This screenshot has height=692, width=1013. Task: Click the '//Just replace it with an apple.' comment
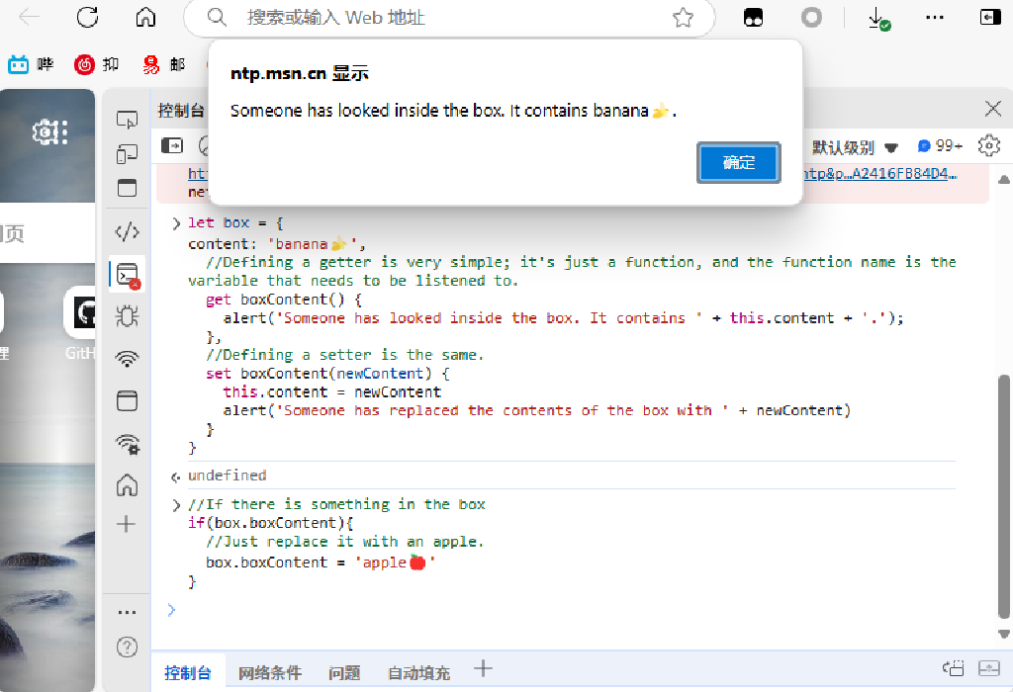coord(344,542)
